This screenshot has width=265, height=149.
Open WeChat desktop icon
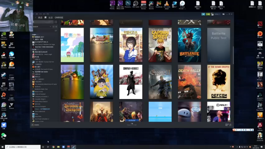(4, 136)
